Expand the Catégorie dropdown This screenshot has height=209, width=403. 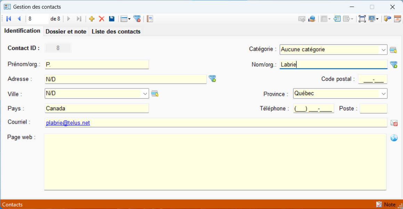pyautogui.click(x=383, y=50)
